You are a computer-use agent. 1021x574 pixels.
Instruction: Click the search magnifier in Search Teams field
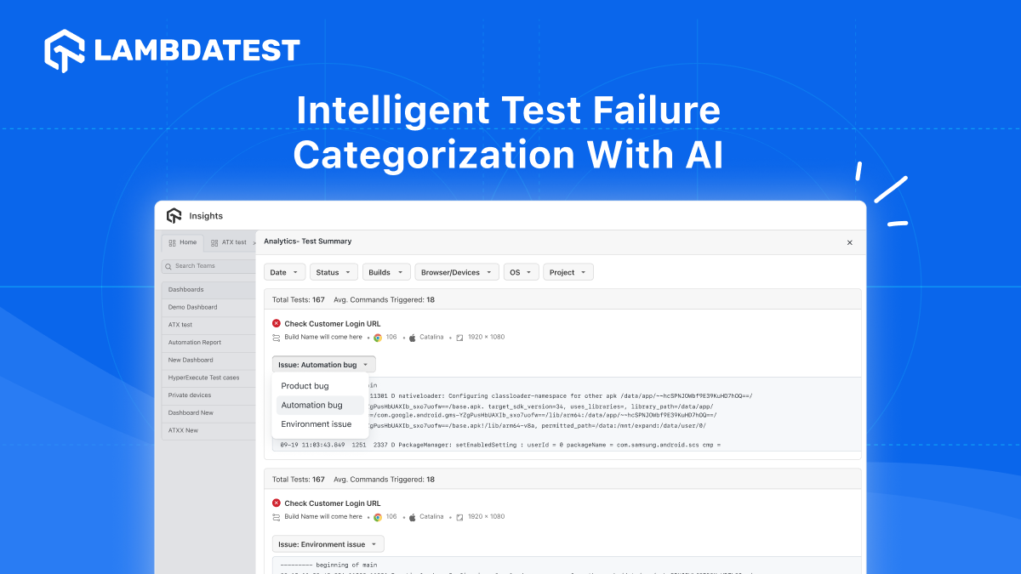tap(169, 266)
